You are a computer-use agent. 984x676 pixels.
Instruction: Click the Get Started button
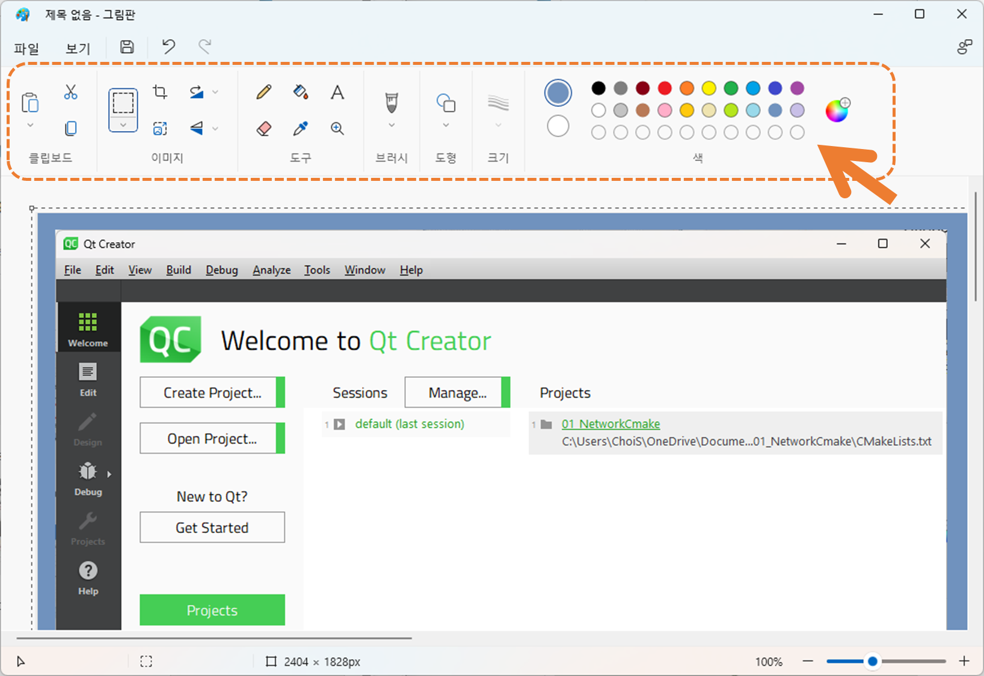pyautogui.click(x=212, y=528)
